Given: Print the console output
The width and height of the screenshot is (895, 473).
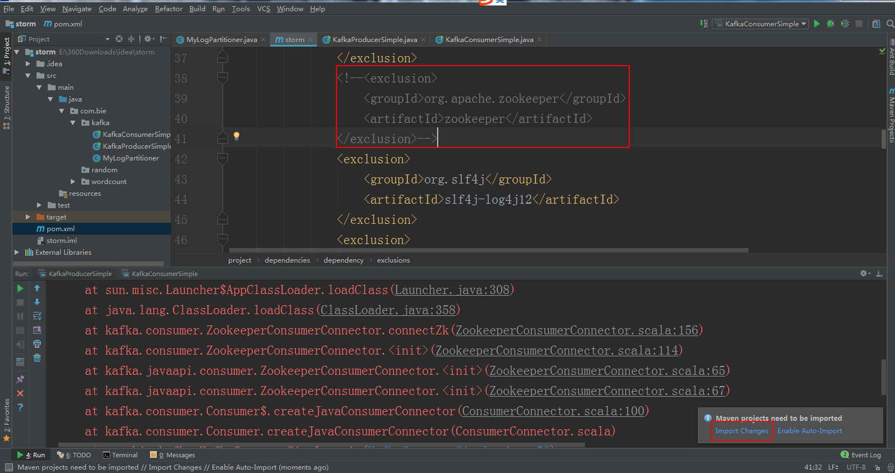Looking at the screenshot, I should click(37, 344).
